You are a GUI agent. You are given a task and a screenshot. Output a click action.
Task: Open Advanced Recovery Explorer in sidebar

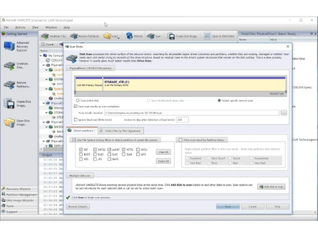point(17,46)
